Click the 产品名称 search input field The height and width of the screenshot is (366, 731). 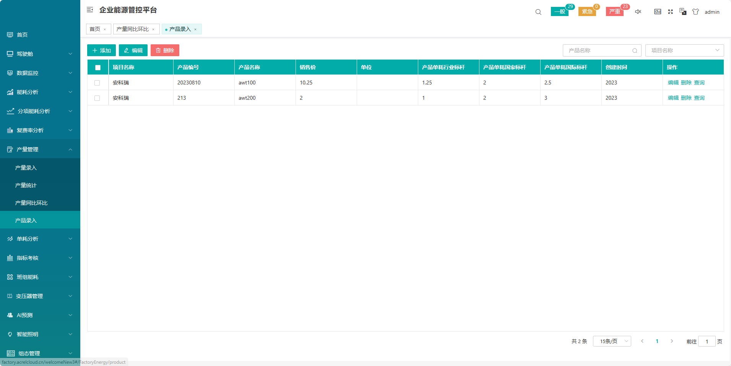tap(598, 50)
